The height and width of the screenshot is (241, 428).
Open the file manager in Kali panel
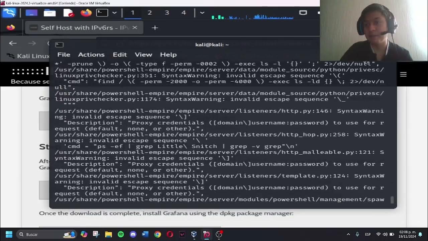point(49,13)
